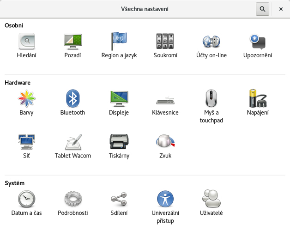
Task: Open Klávesnice keyboard settings
Action: pyautogui.click(x=165, y=103)
